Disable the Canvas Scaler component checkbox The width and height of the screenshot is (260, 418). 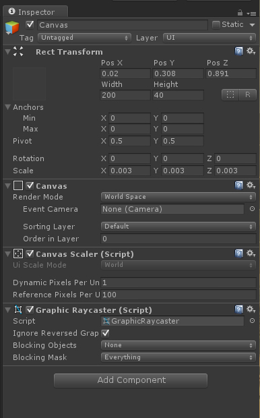(x=30, y=253)
